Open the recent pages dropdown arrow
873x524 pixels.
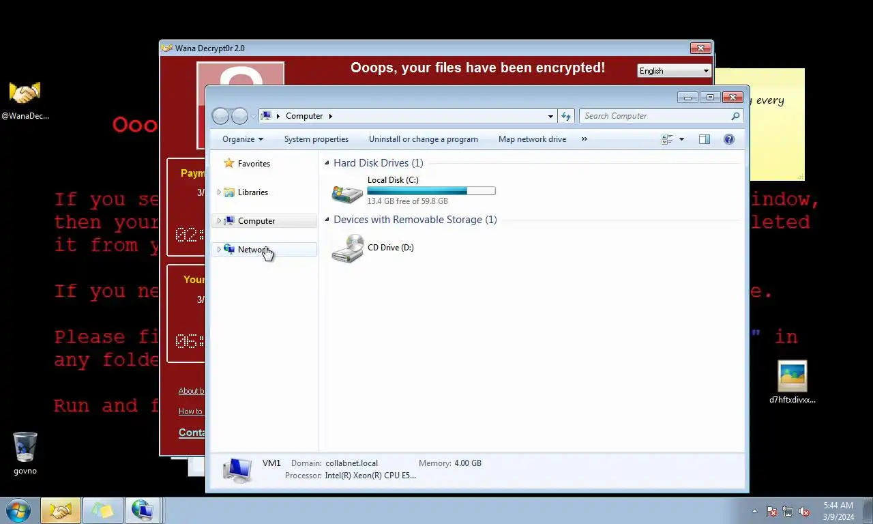253,117
